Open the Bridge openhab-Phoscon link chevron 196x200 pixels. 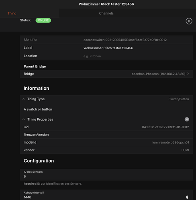pos(188,74)
